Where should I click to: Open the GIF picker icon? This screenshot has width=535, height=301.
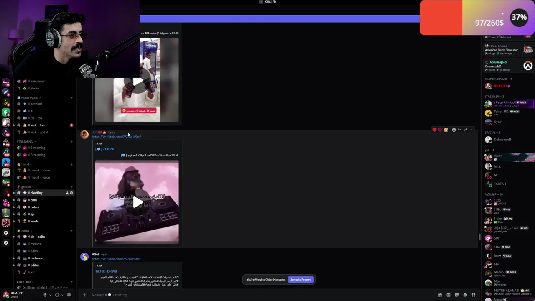click(448, 295)
